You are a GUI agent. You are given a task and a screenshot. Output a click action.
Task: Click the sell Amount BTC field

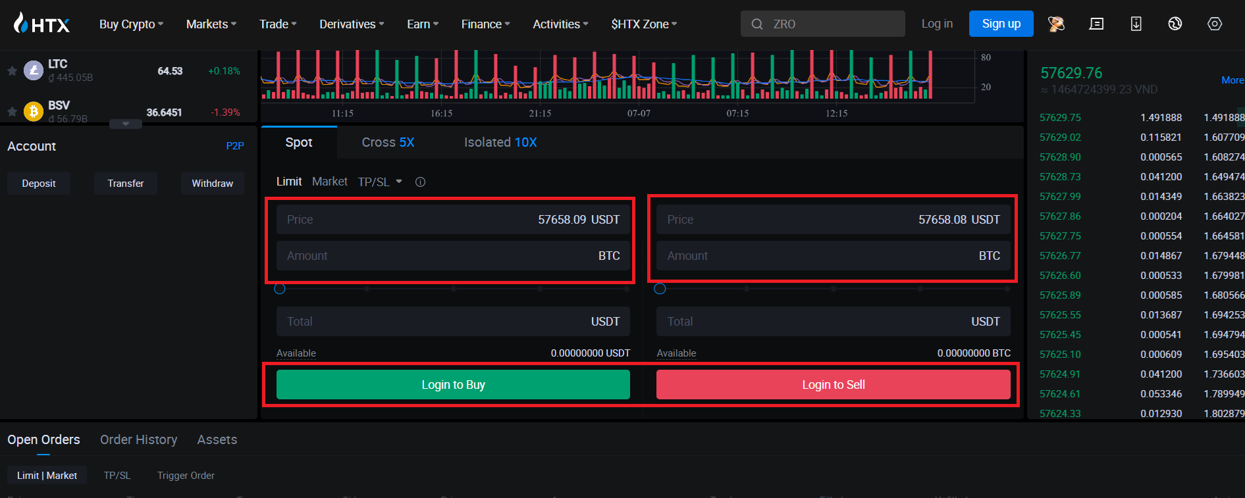click(x=834, y=255)
